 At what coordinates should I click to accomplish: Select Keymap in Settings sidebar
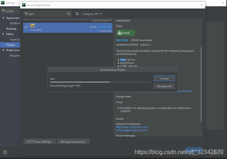coord(11,29)
